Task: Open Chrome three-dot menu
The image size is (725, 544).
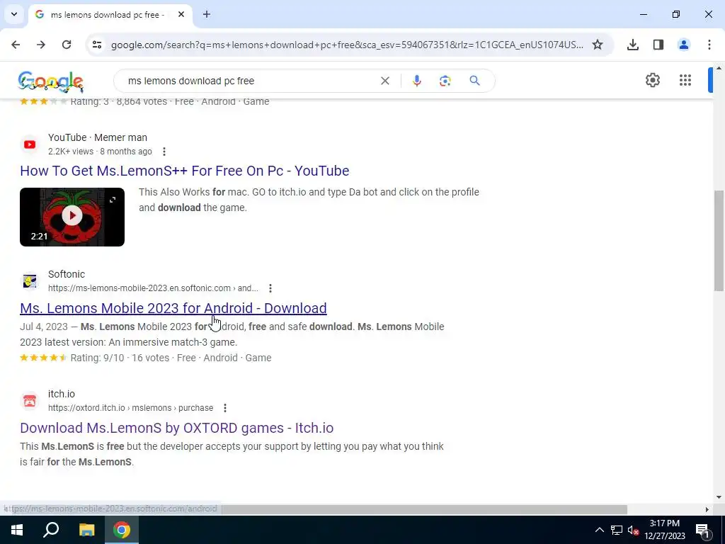Action: point(709,45)
